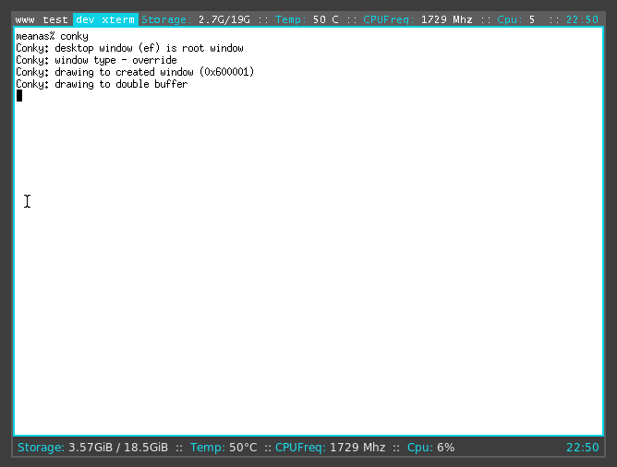Click the top bar 22:50 clock
617x467 pixels.
pyautogui.click(x=583, y=19)
